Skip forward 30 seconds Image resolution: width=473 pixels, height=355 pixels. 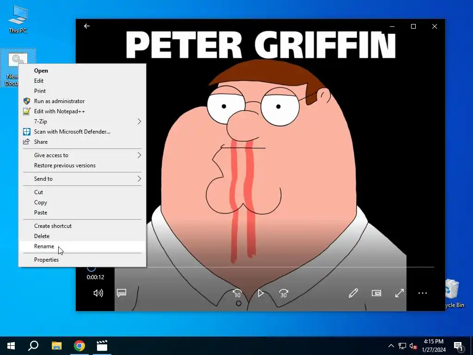284,293
